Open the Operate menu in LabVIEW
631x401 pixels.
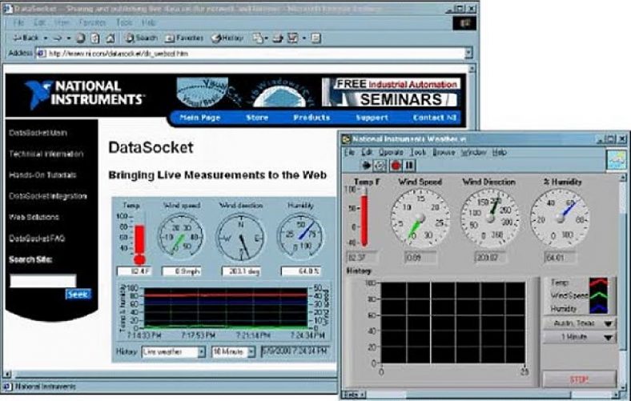point(391,151)
